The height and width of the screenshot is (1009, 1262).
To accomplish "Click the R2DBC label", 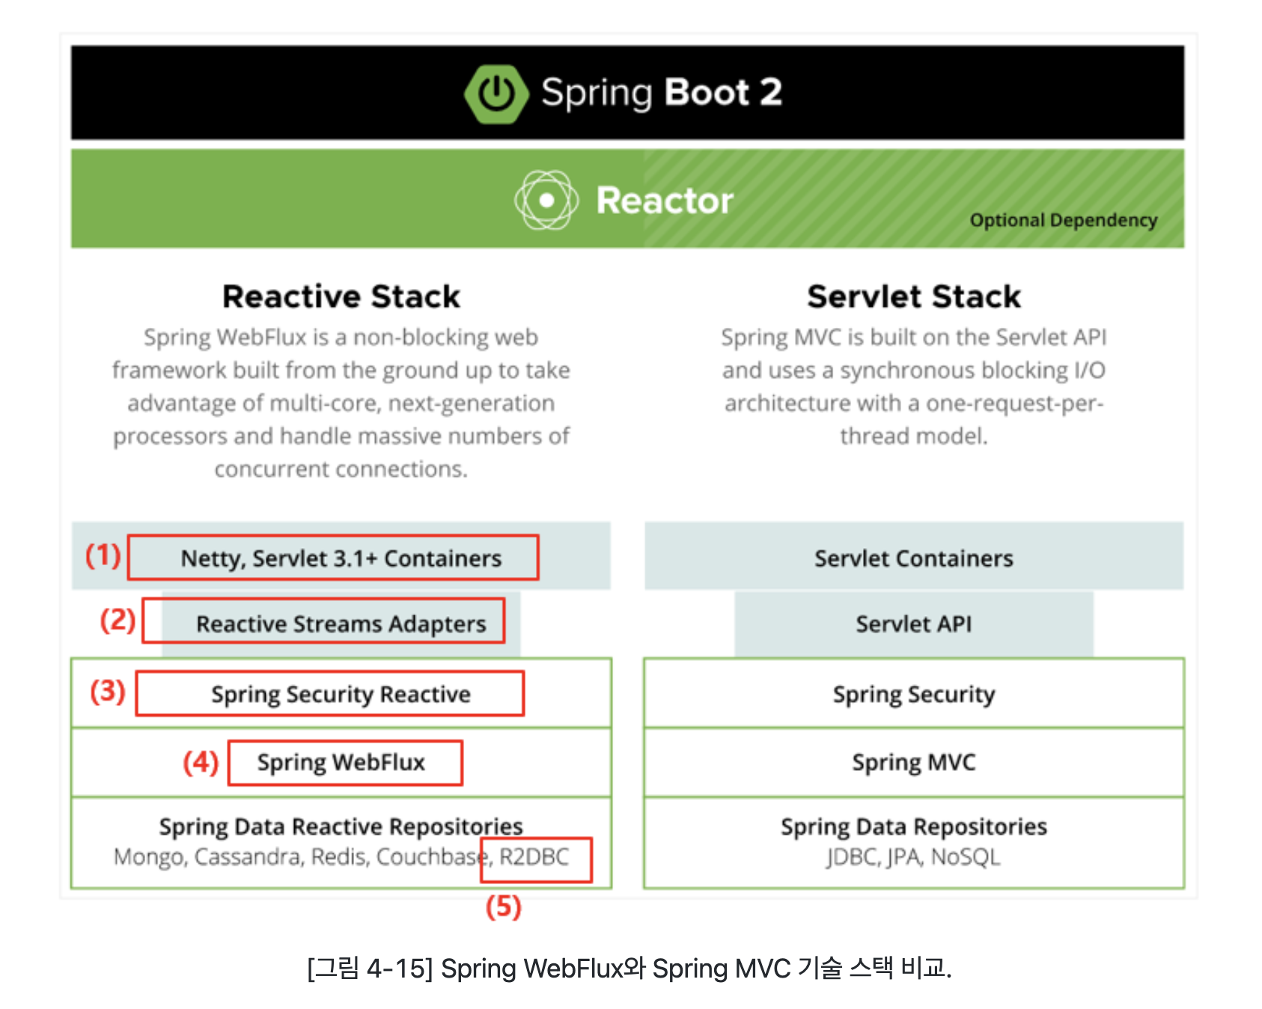I will 534,857.
